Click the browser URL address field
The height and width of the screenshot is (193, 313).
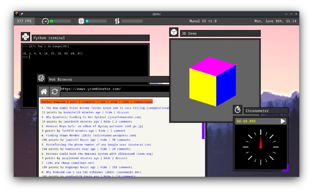pyautogui.click(x=113, y=89)
